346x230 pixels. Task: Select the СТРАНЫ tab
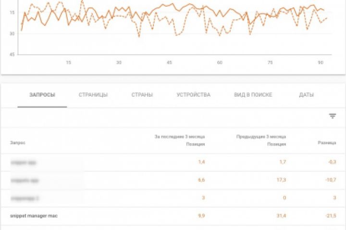point(142,95)
